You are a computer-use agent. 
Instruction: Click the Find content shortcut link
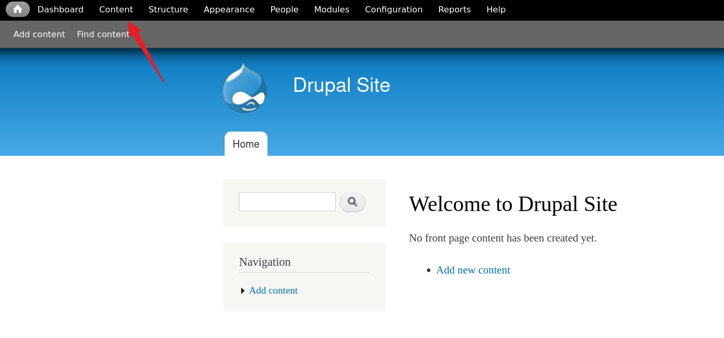(103, 34)
